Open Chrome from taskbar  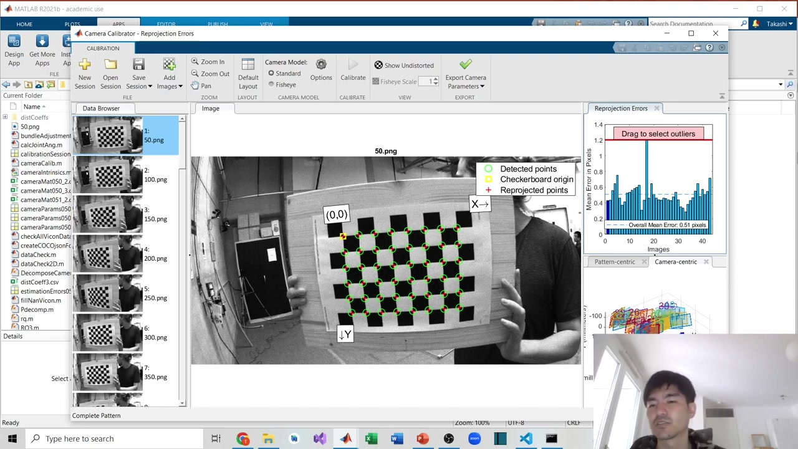243,438
